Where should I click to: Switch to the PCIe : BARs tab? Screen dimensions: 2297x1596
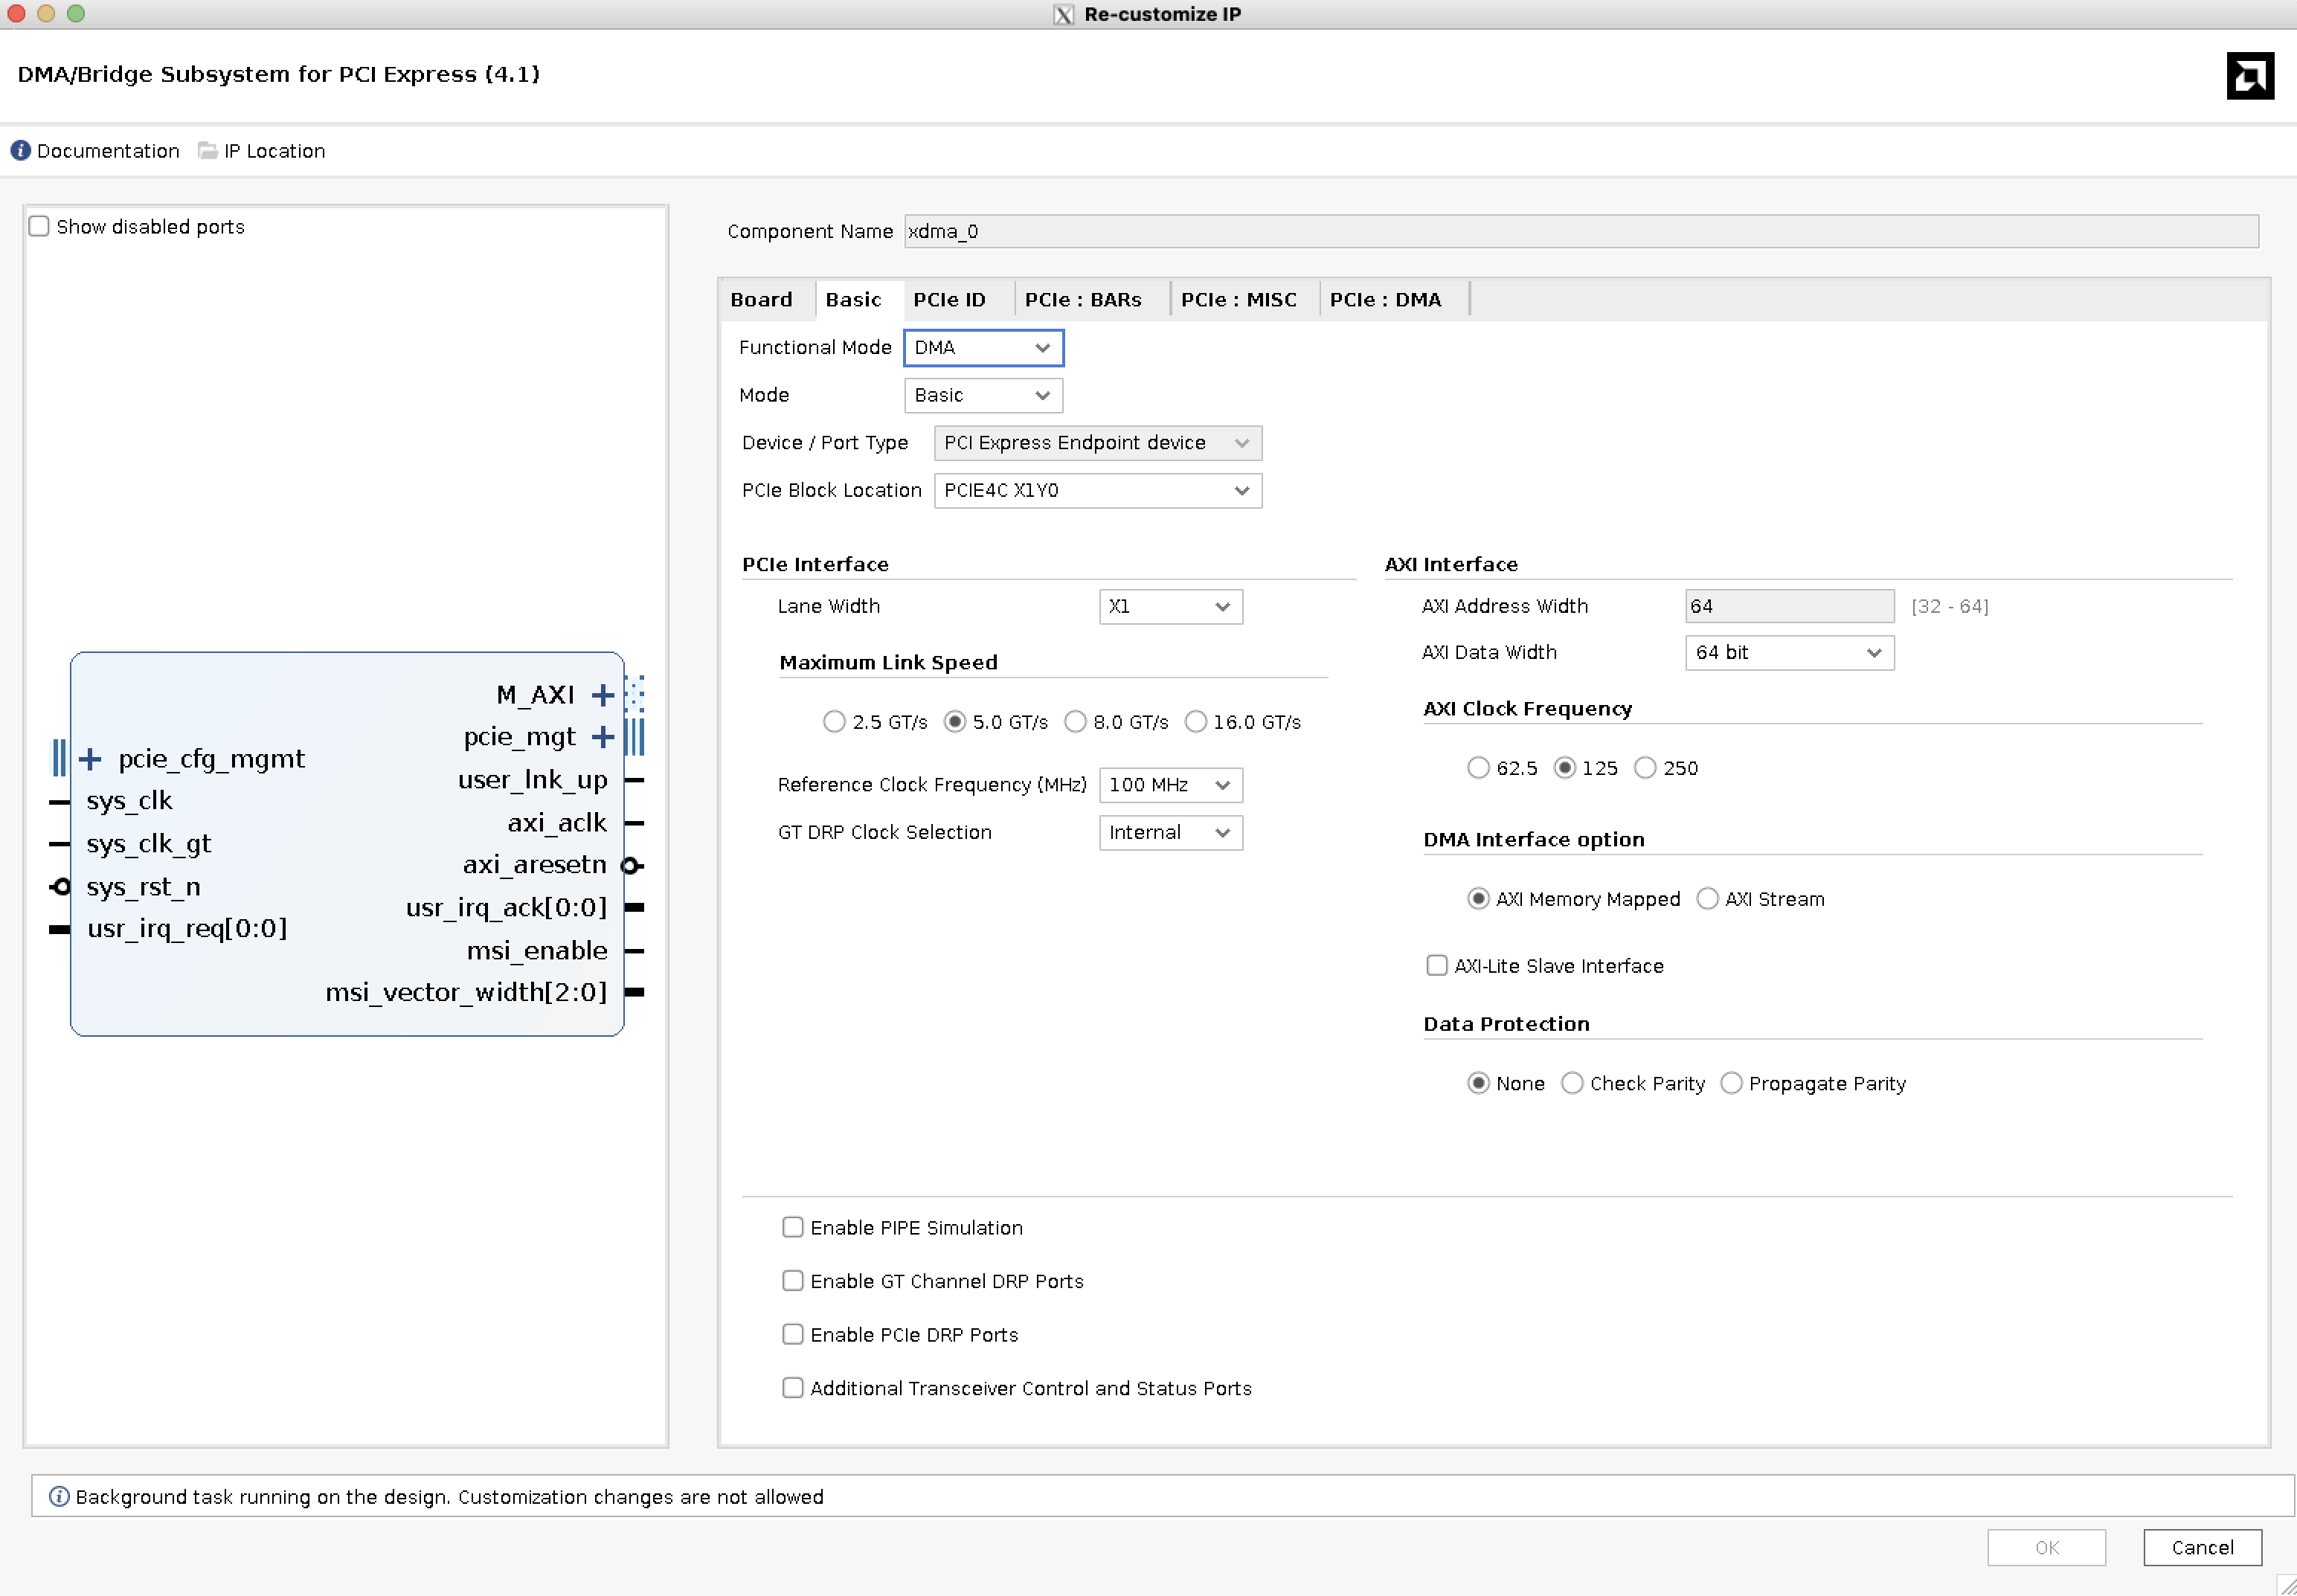[1082, 300]
